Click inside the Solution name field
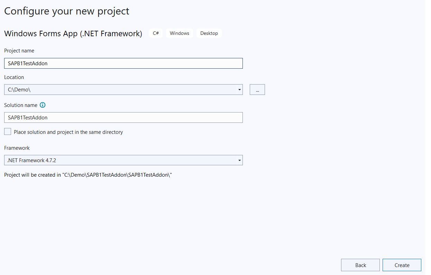 (123, 117)
